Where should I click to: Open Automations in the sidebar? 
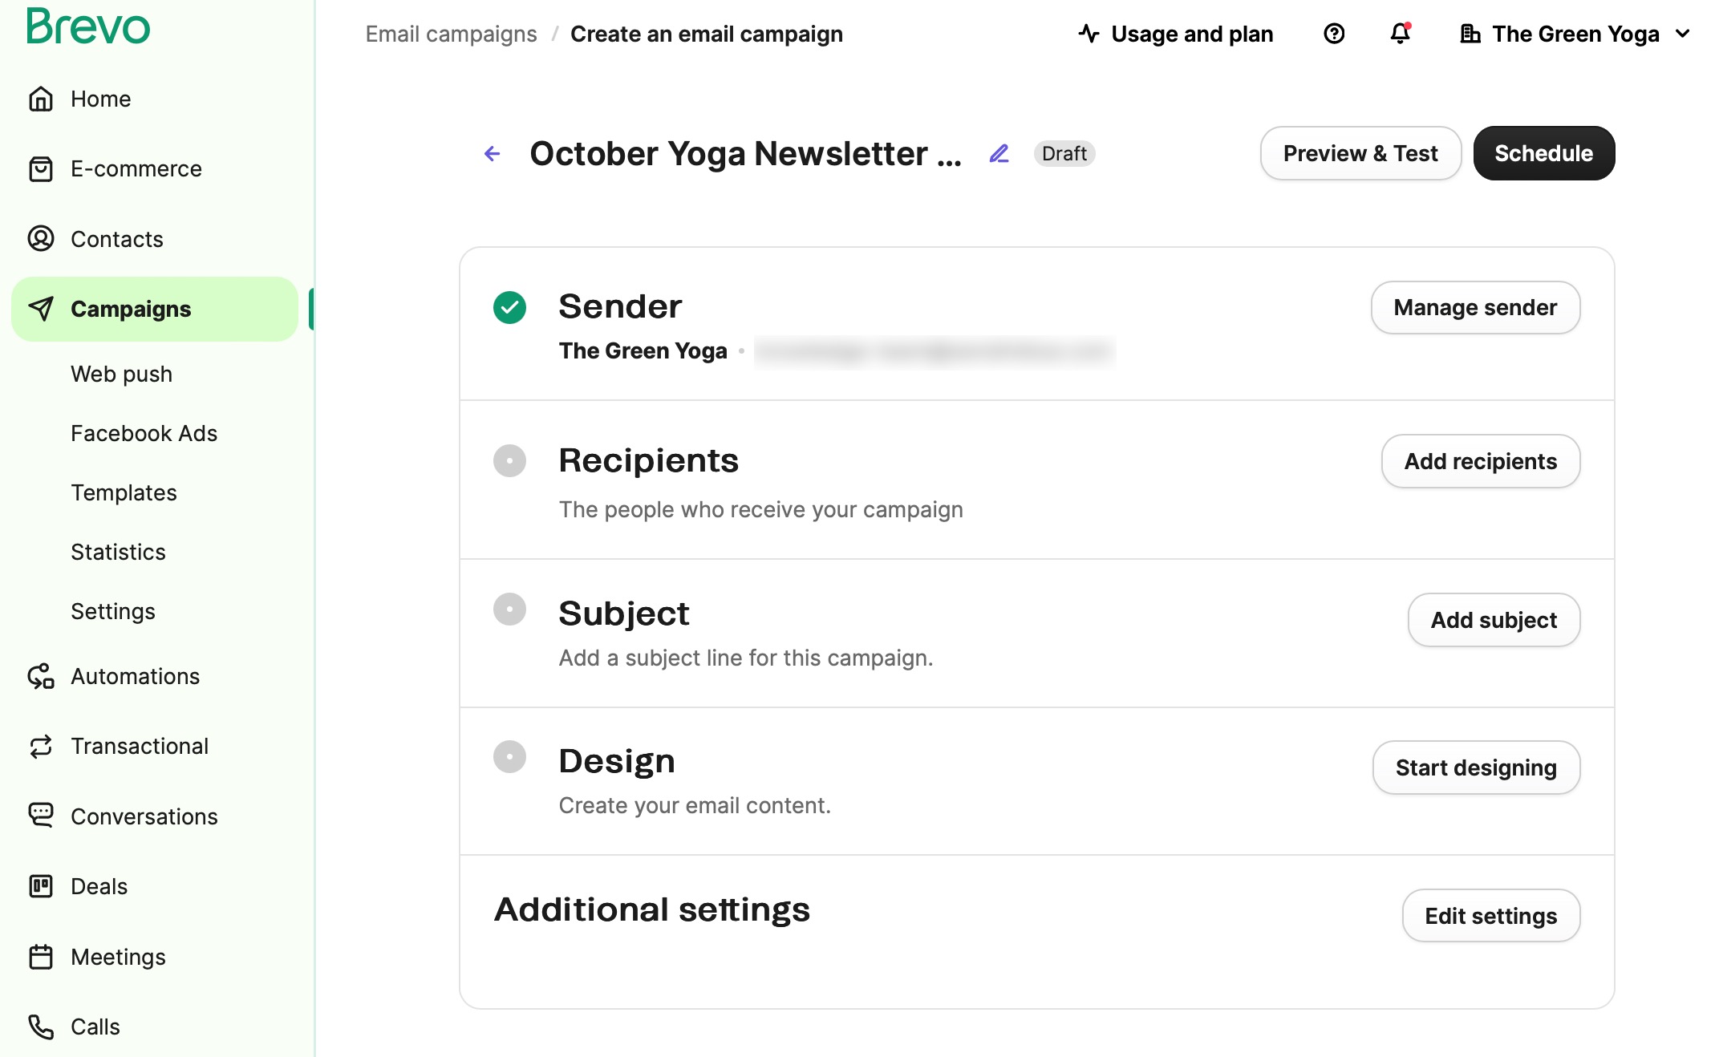(x=135, y=676)
